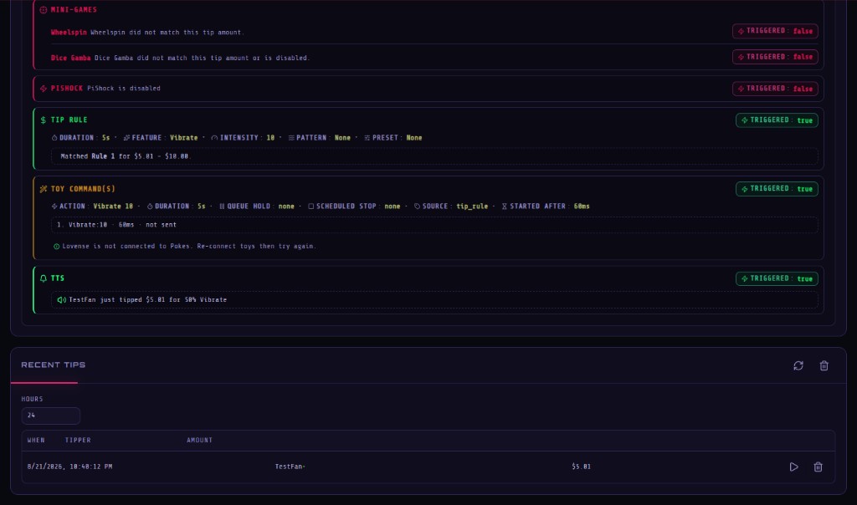This screenshot has width=857, height=505.
Task: Click 'PiShock is disabled' text
Action: coord(124,89)
